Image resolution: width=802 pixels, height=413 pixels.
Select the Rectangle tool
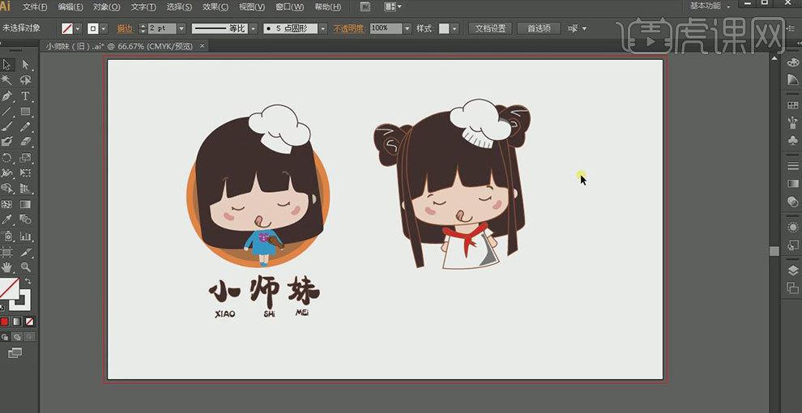[25, 111]
